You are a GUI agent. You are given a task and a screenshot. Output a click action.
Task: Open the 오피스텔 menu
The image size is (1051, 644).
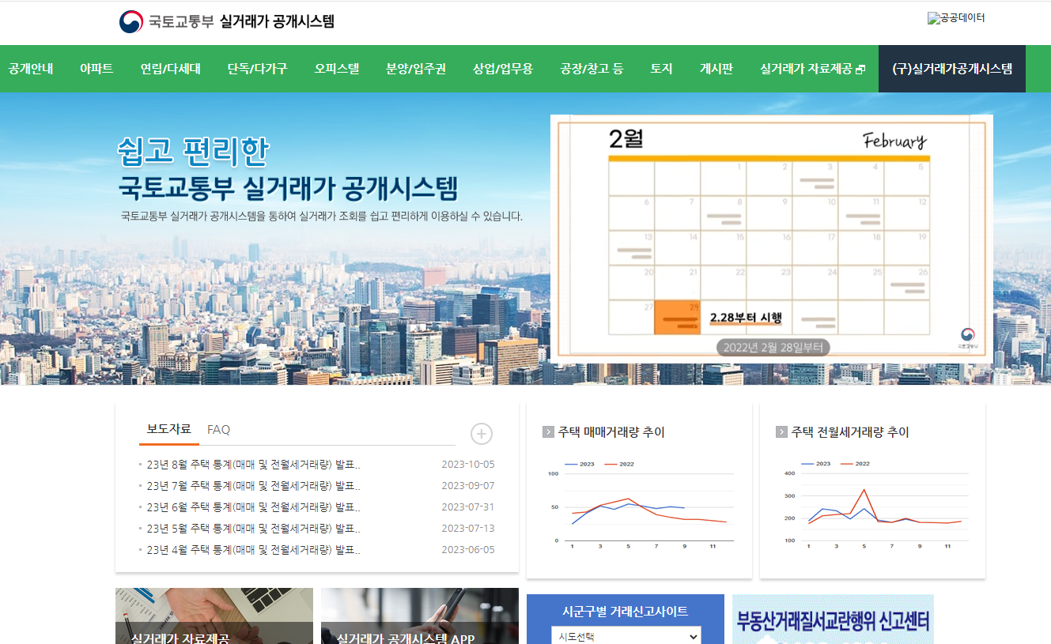(337, 69)
